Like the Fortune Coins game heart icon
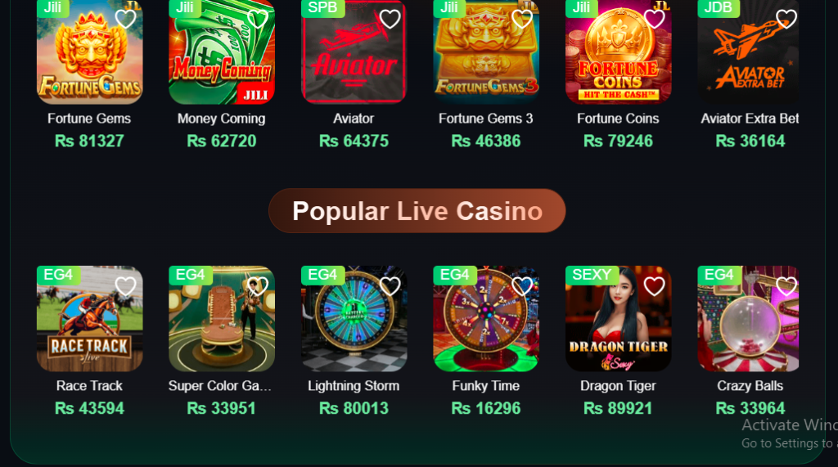The height and width of the screenshot is (467, 838). pyautogui.click(x=654, y=20)
